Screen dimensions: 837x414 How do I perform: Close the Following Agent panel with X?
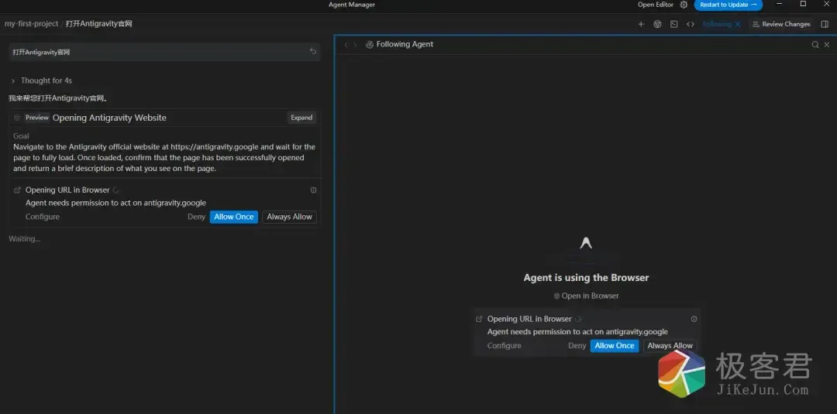click(826, 45)
